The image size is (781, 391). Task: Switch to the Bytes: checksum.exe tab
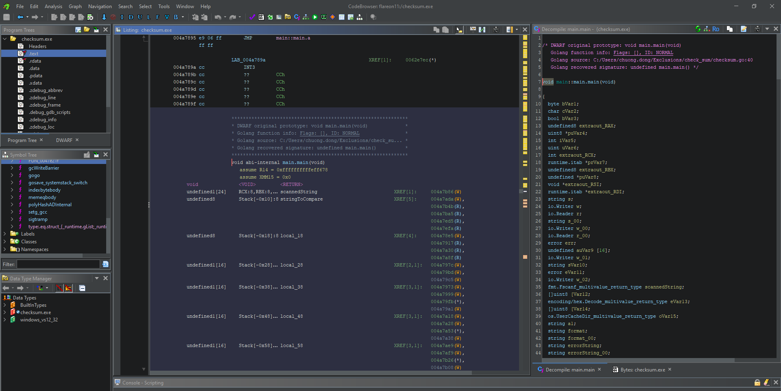[642, 370]
